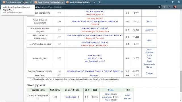Click the second grey extension icon
This screenshot has height=102, width=182.
[x=169, y=7]
